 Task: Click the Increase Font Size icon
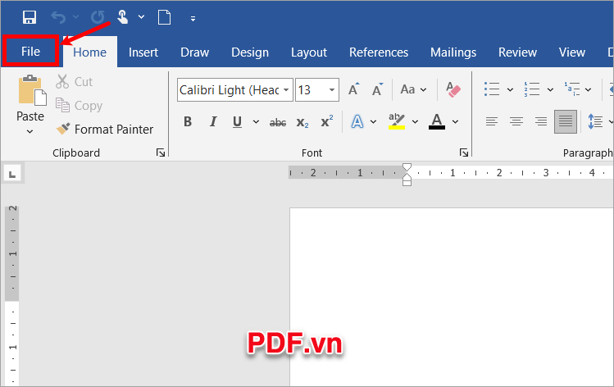tap(353, 89)
